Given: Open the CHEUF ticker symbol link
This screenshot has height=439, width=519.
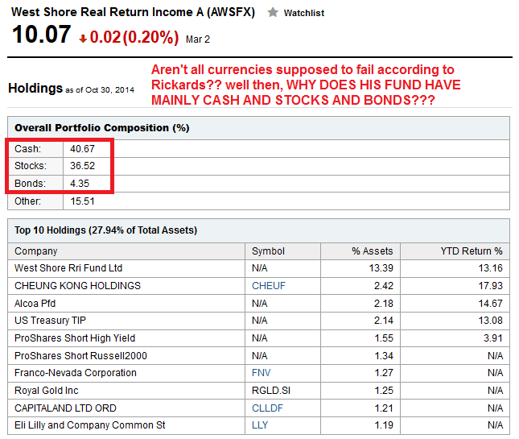Looking at the screenshot, I should pyautogui.click(x=269, y=286).
